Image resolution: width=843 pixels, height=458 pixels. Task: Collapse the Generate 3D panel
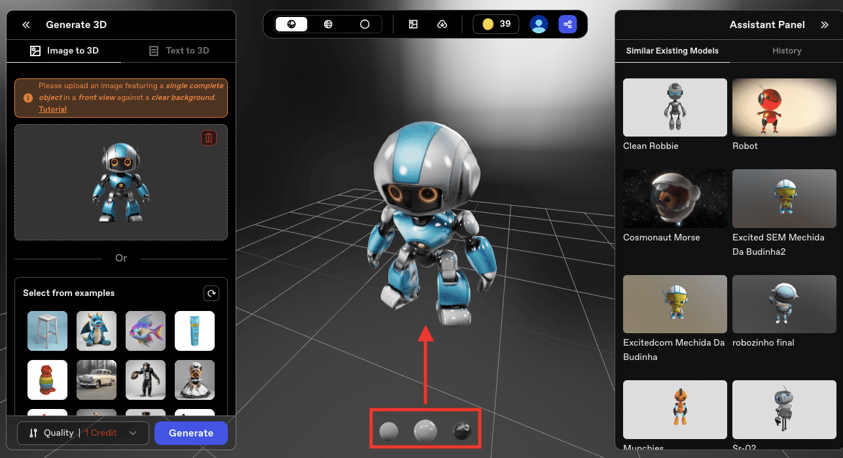point(26,24)
